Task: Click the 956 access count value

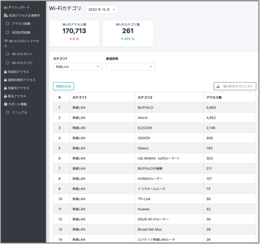Action: pyautogui.click(x=209, y=138)
